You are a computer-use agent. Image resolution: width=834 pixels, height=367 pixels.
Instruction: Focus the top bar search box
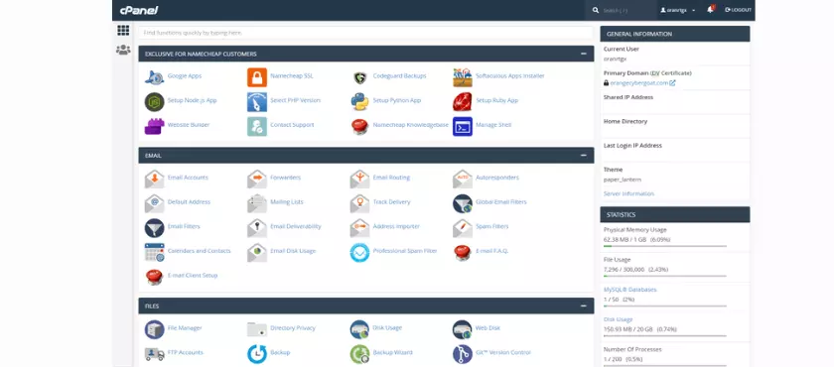point(623,10)
